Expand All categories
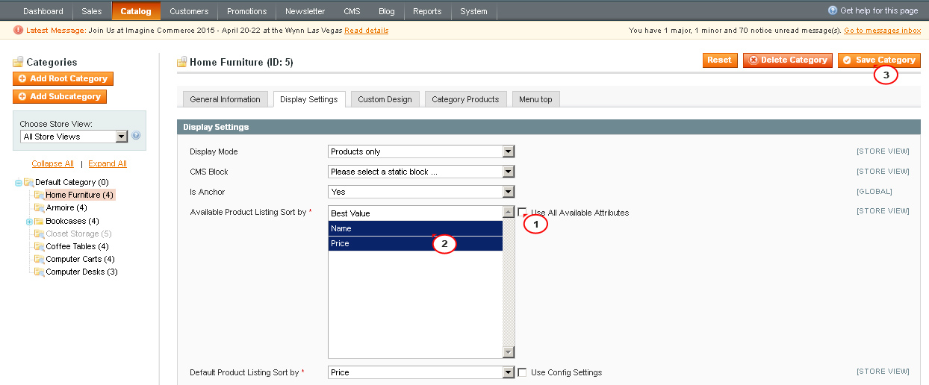The width and height of the screenshot is (929, 385). pyautogui.click(x=108, y=163)
